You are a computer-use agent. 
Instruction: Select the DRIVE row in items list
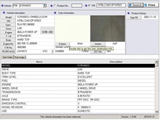point(78,69)
